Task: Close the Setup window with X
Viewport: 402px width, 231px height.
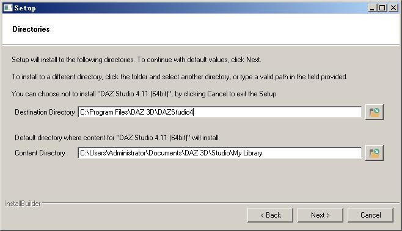Action: (x=393, y=8)
